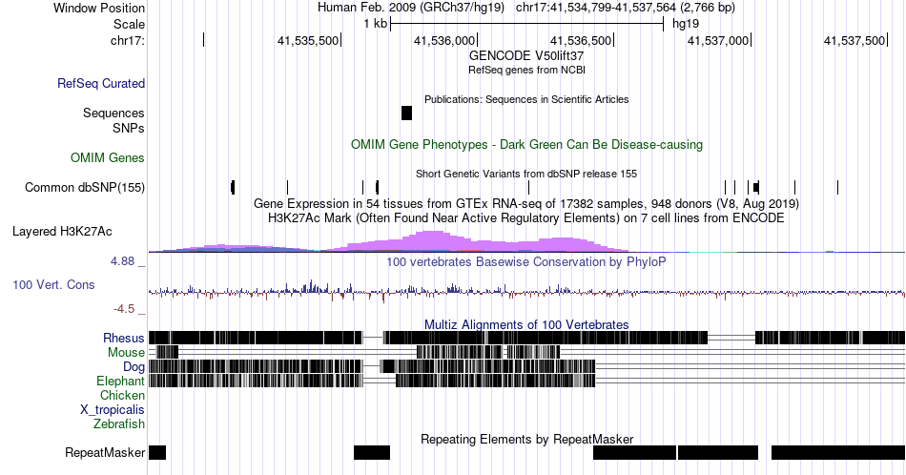Image resolution: width=906 pixels, height=475 pixels.
Task: Click the -4.5 PhyloP lower value
Action: 124,309
